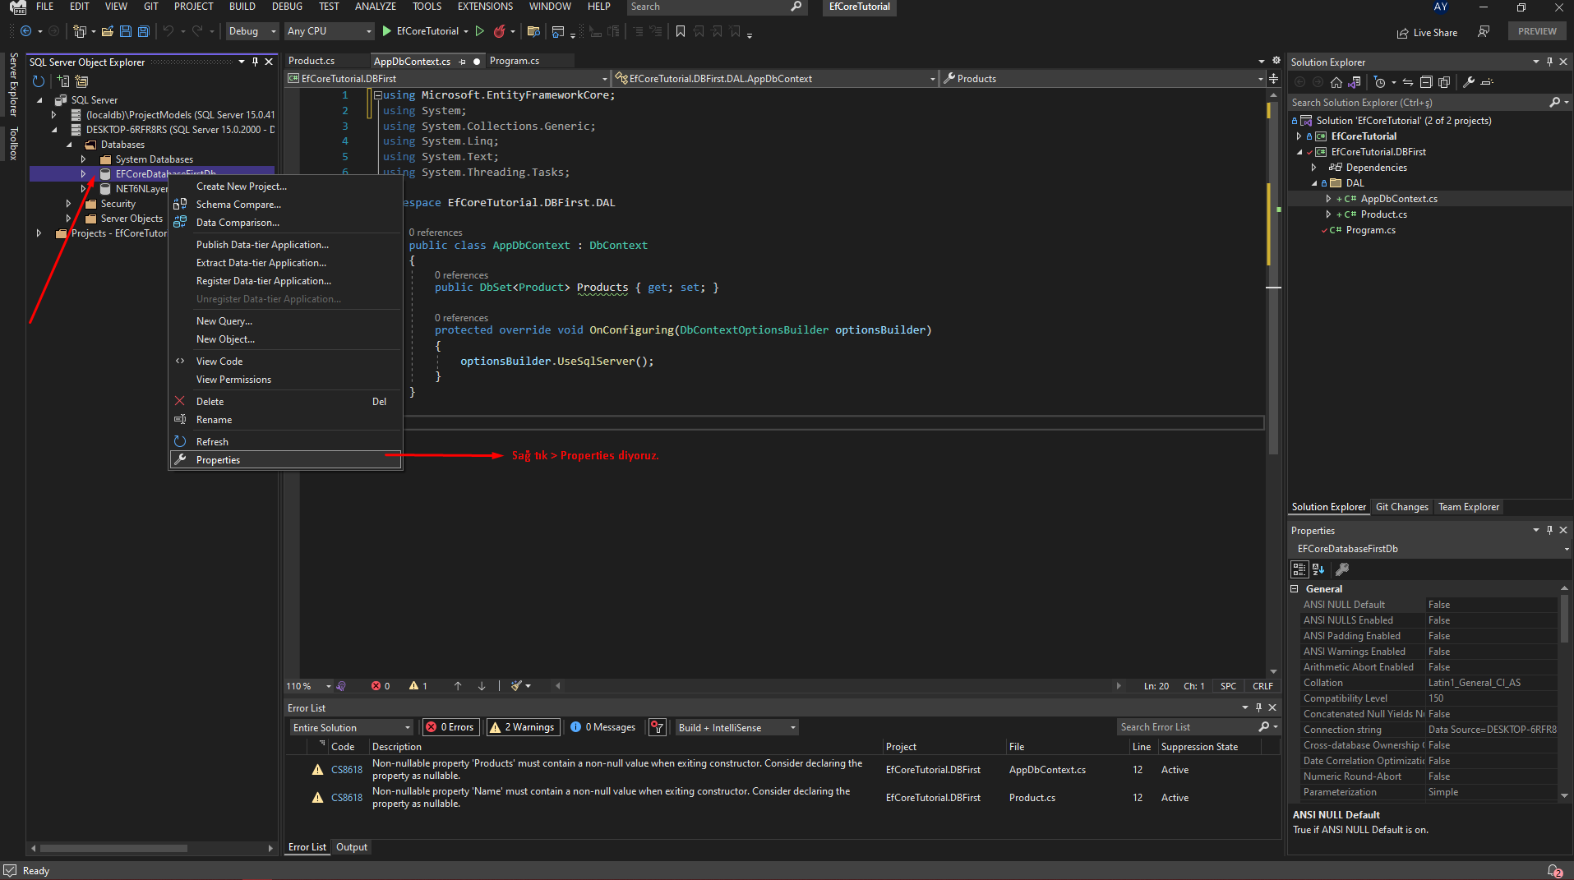The image size is (1574, 880).
Task: Sort the Properties window alphabetically
Action: (x=1318, y=569)
